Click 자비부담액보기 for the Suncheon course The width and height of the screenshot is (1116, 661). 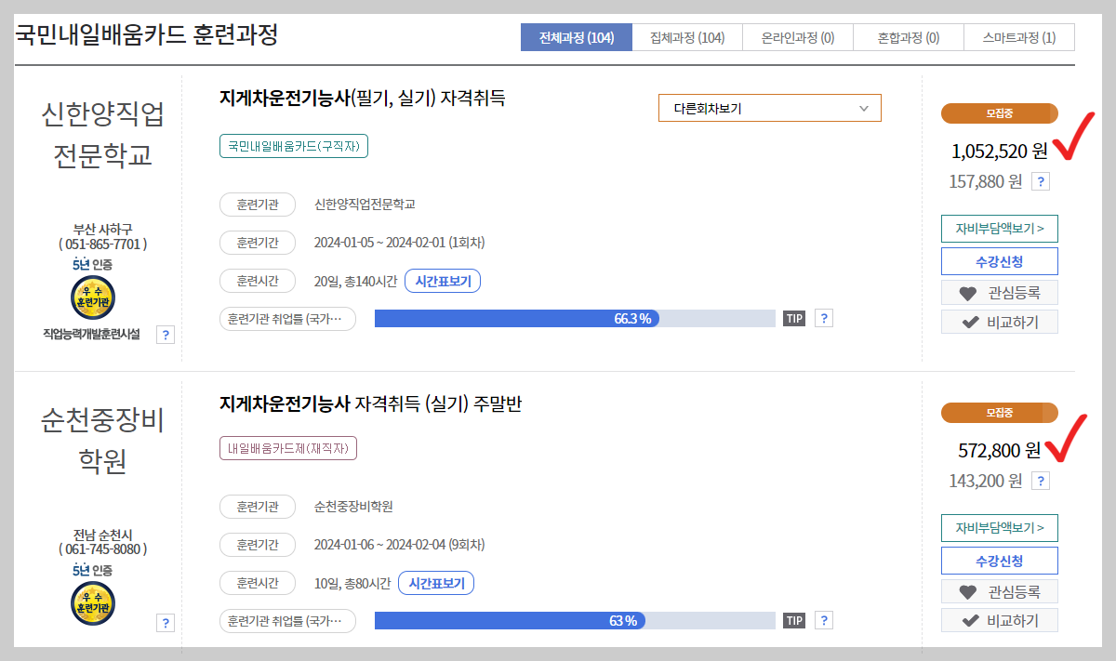pos(999,527)
